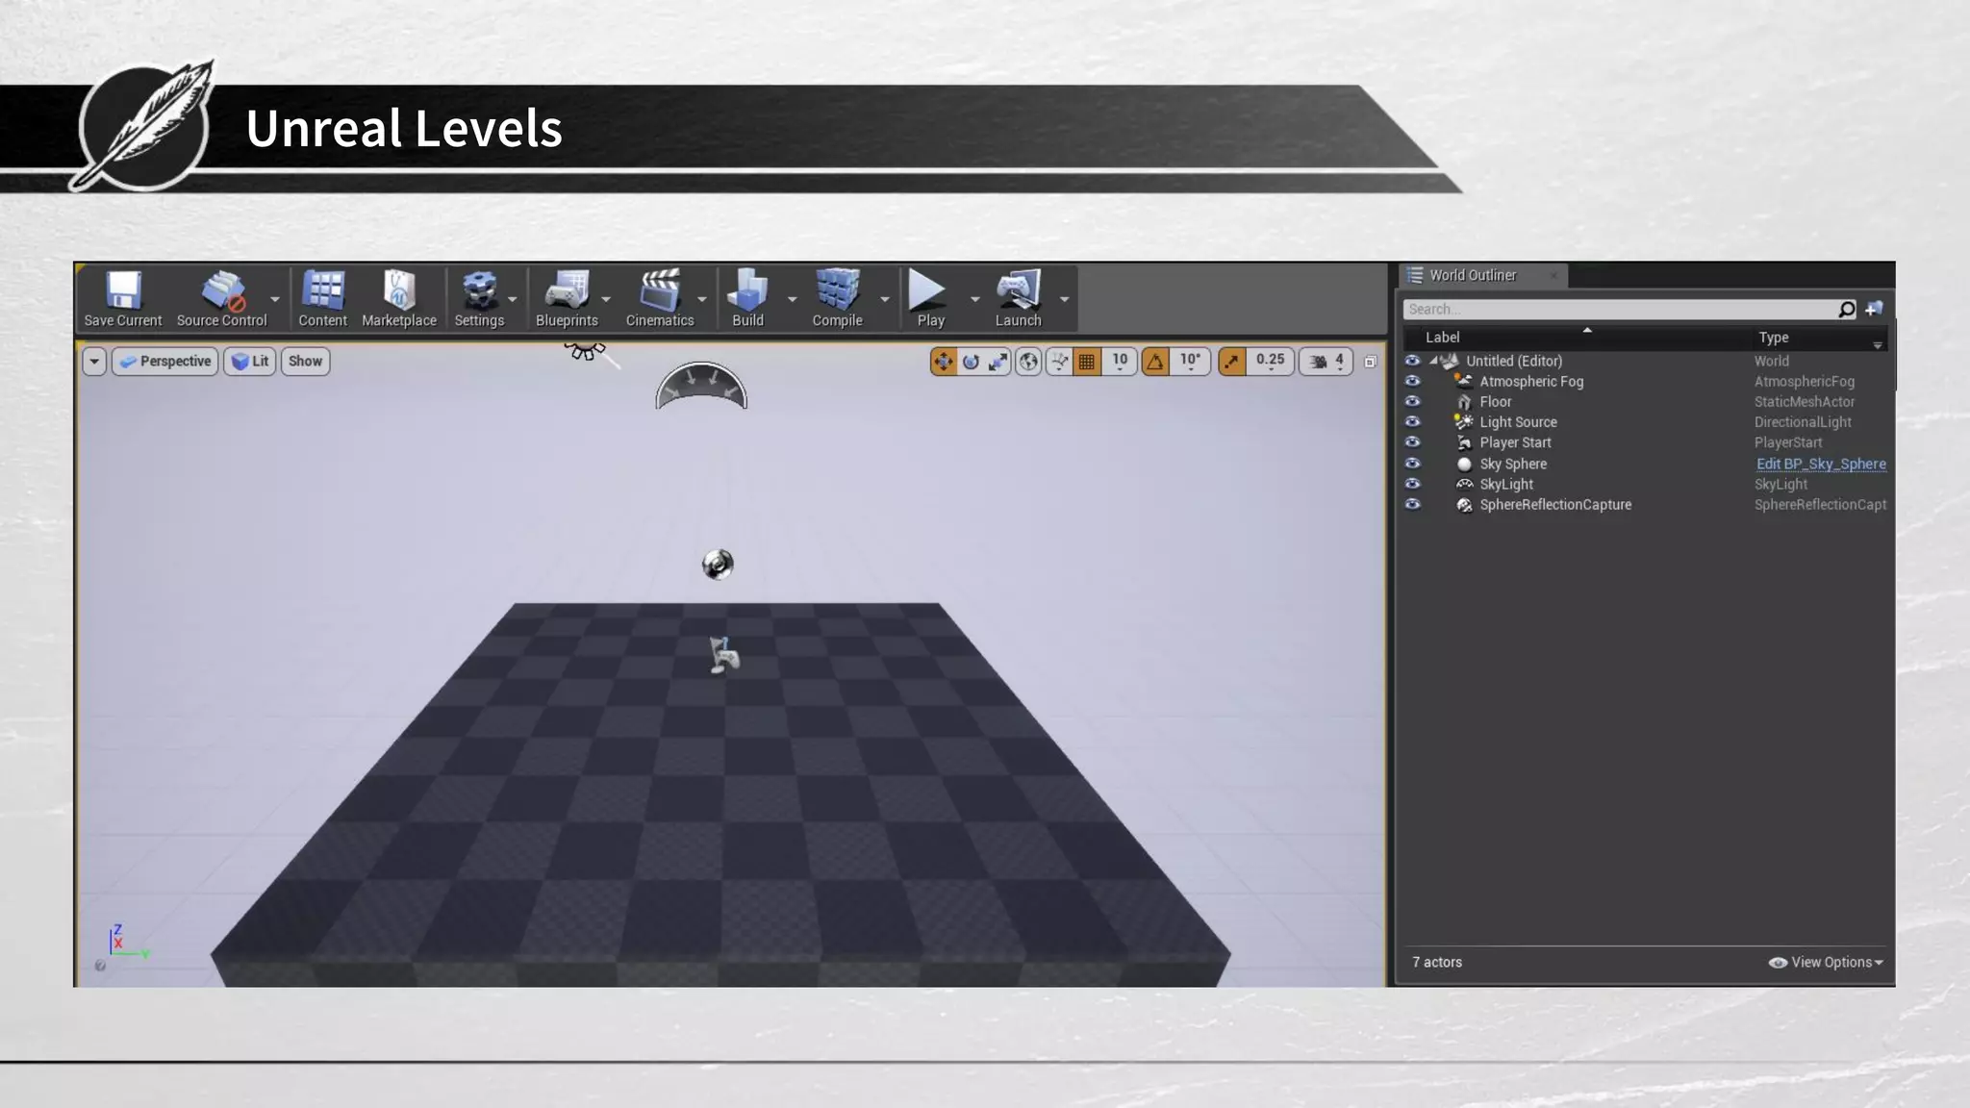The height and width of the screenshot is (1108, 1970).
Task: Select the SkyLight dome icon in viewport
Action: tap(701, 386)
